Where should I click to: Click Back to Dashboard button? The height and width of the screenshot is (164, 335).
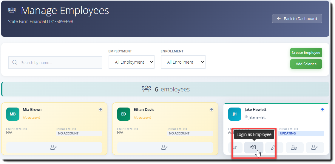[297, 19]
